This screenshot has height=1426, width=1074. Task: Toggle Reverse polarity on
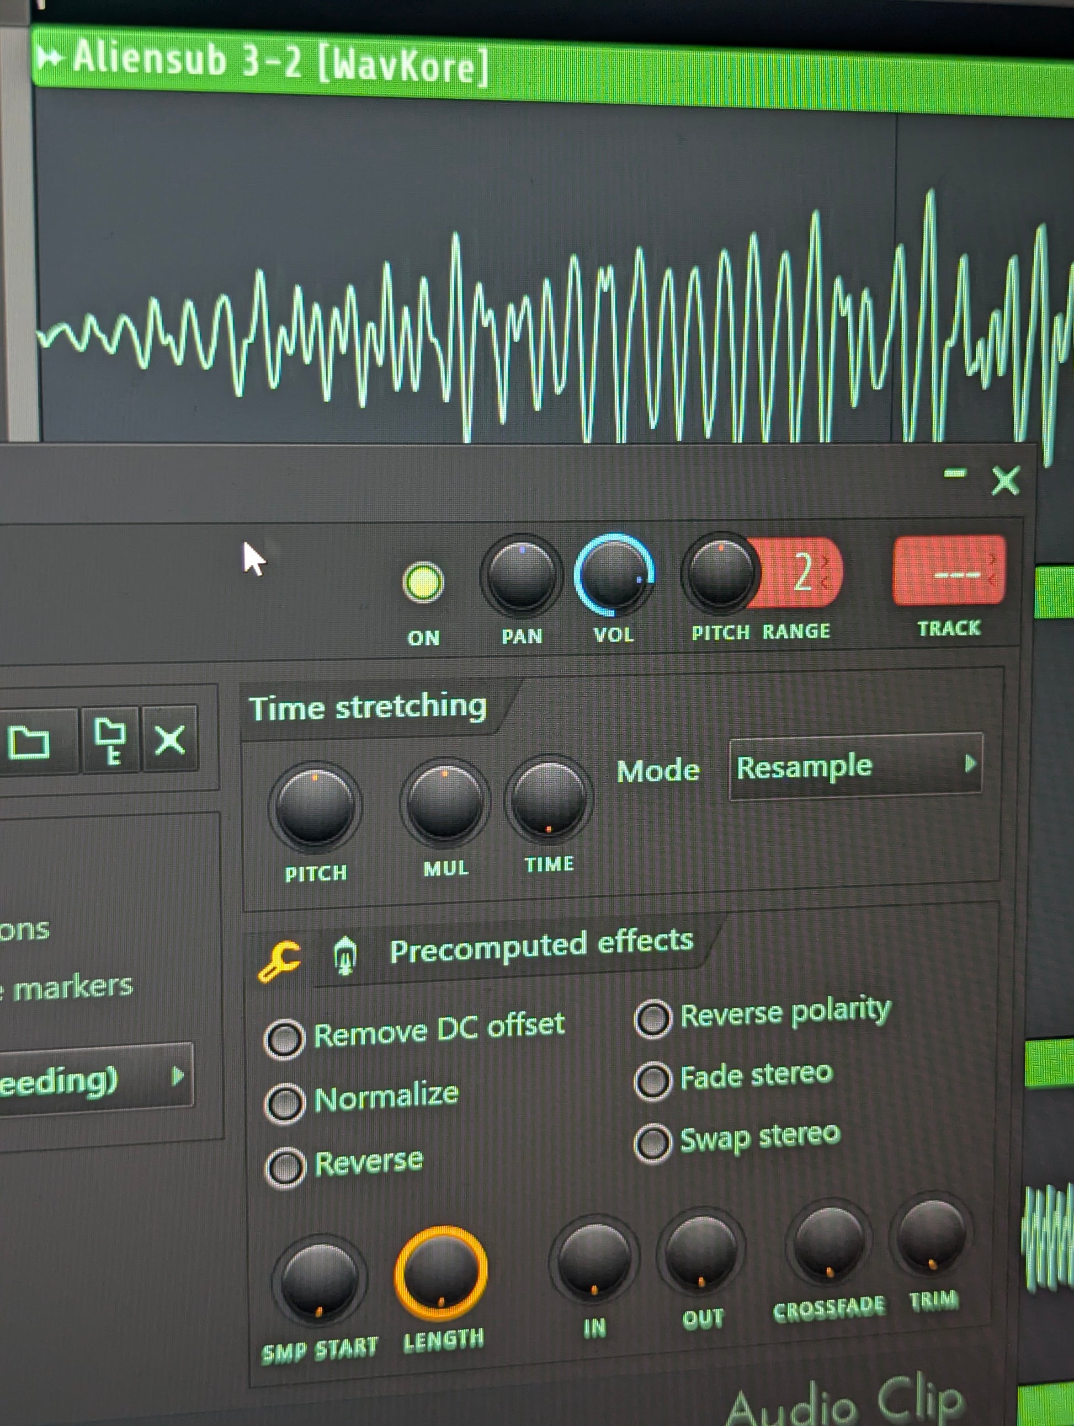click(x=653, y=1020)
